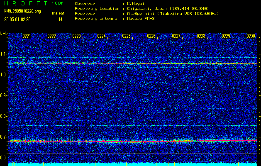
Task: Click the "Observer" field label
Action: 85,3
